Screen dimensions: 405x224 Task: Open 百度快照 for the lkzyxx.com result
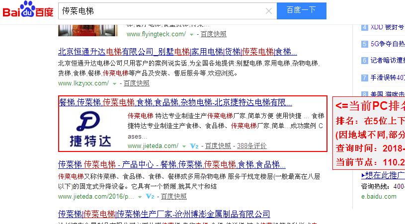click(136, 83)
